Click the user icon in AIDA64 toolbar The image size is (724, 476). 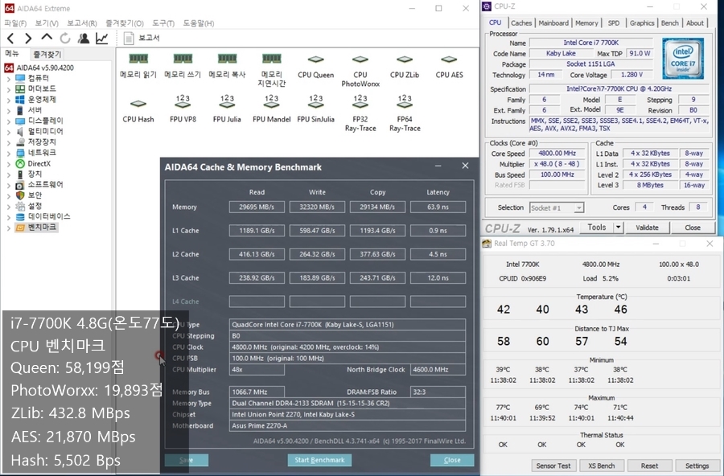pyautogui.click(x=84, y=39)
